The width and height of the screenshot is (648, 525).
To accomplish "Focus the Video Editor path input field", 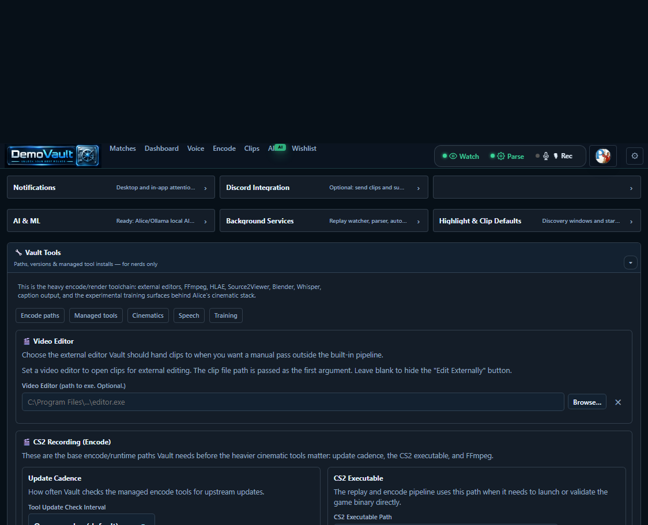I will coord(293,402).
